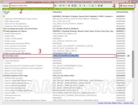138x105 pixels.
Task: Click the value 'CPL_HIDDEN_PROFILE_DISABLED'
Action: point(65,29)
